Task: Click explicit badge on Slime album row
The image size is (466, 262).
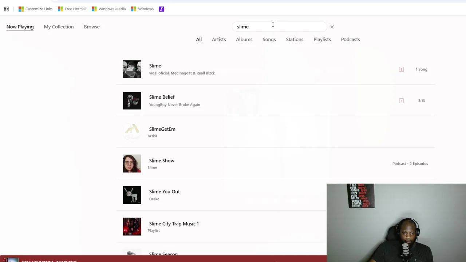Action: click(401, 70)
